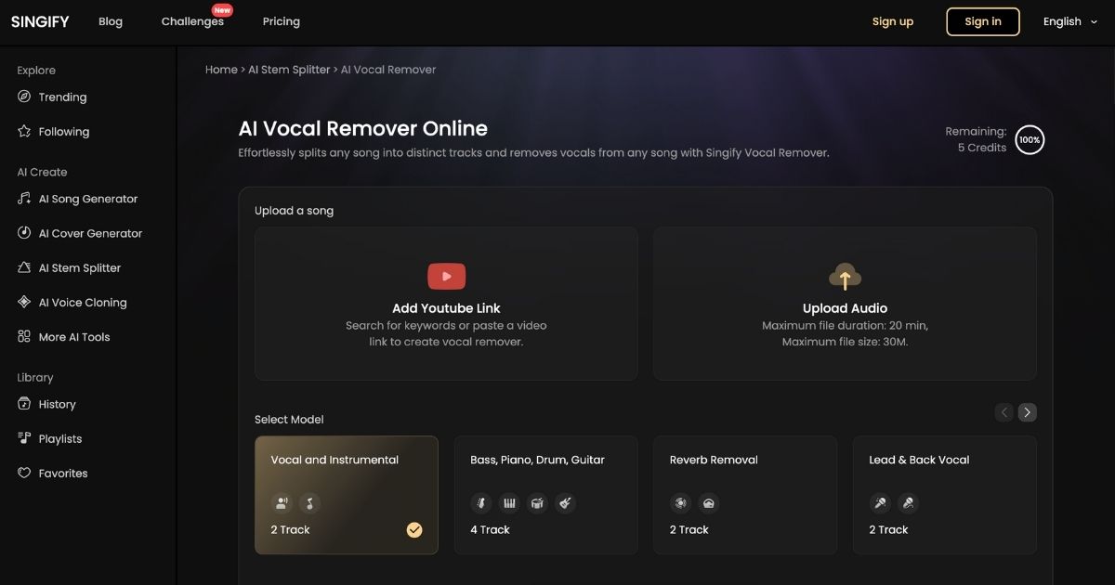Click the second icon in Reverb Removal
1115x585 pixels.
(708, 503)
